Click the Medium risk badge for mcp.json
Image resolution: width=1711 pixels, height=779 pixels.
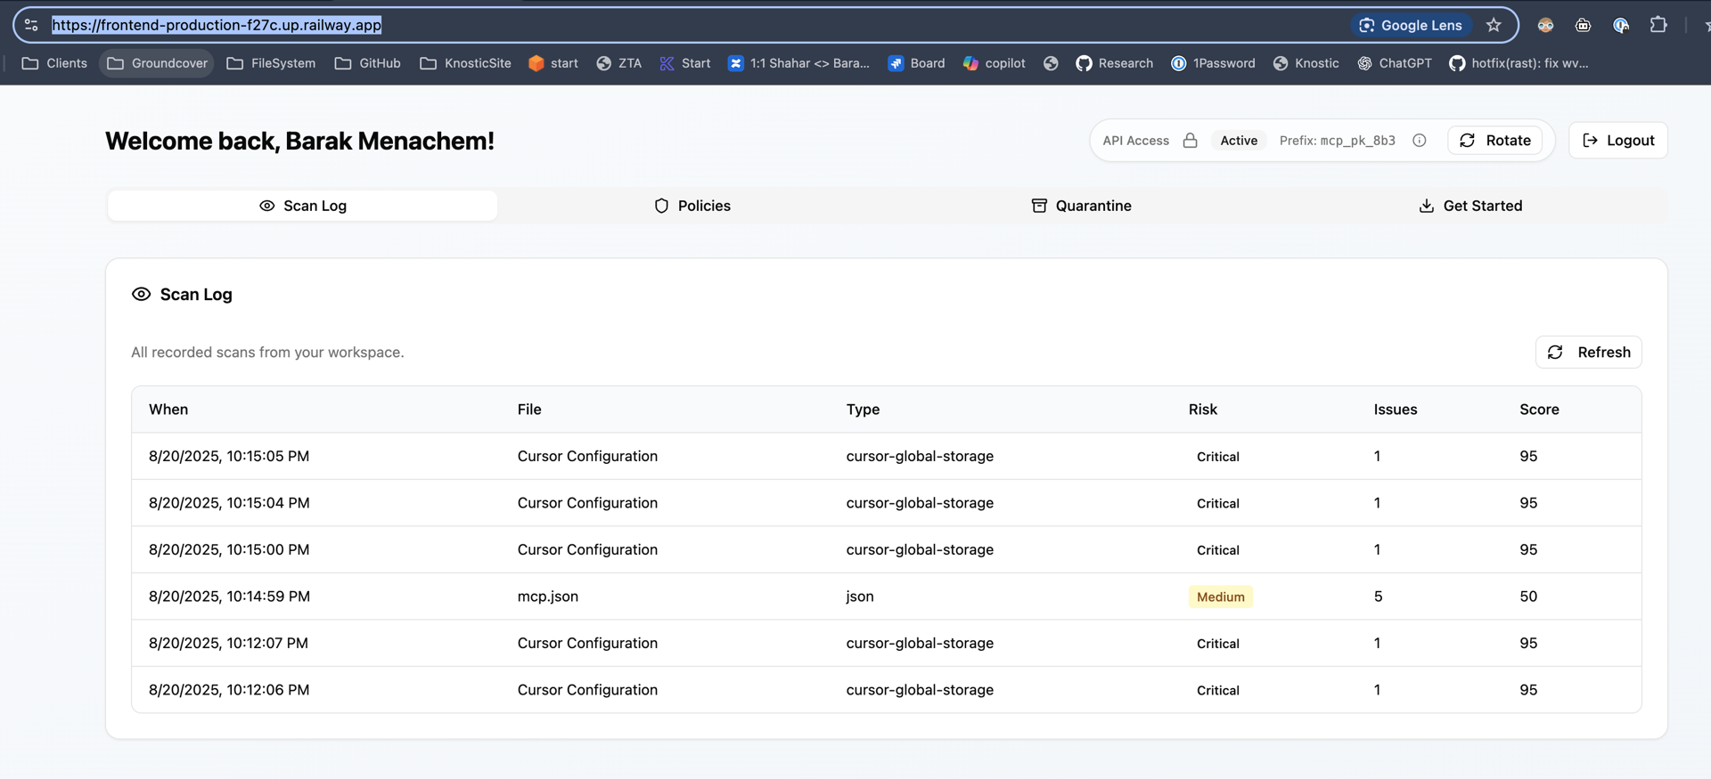[x=1220, y=596]
